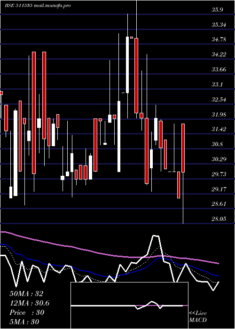Click the 29.17 price axis label
235x329 pixels.
pos(219,189)
